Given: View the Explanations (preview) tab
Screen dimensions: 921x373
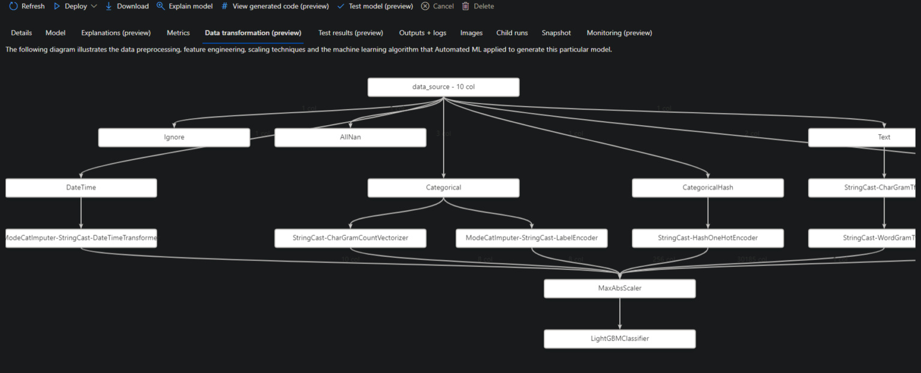Looking at the screenshot, I should 116,33.
